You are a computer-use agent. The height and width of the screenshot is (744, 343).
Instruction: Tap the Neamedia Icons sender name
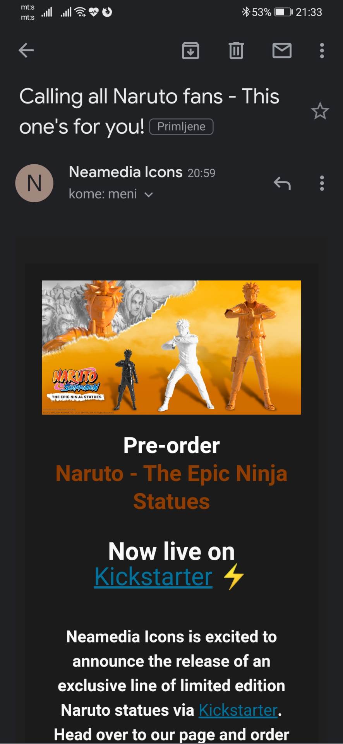[125, 172]
